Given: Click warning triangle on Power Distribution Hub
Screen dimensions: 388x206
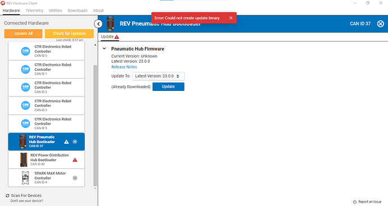Looking at the screenshot, I should pos(75,160).
